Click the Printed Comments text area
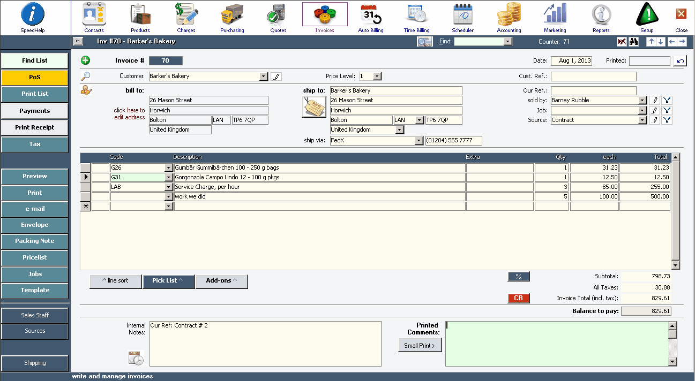Image resolution: width=695 pixels, height=381 pixels. click(x=557, y=344)
